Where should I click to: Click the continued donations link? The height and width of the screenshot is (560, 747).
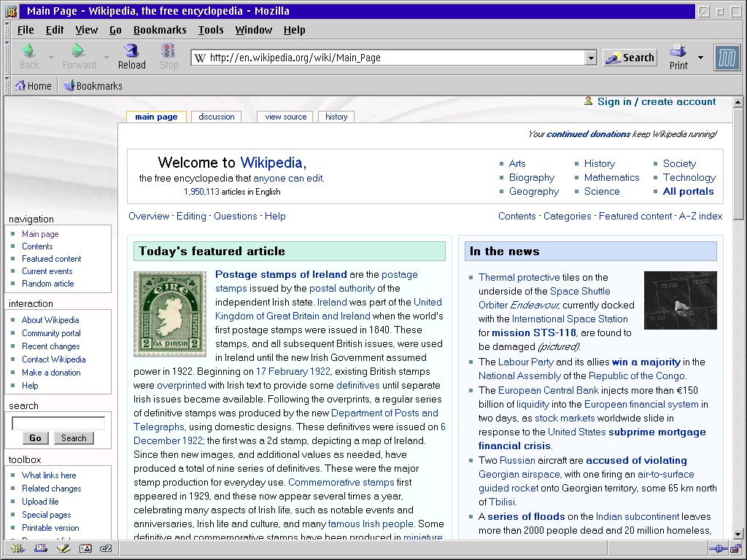click(589, 134)
